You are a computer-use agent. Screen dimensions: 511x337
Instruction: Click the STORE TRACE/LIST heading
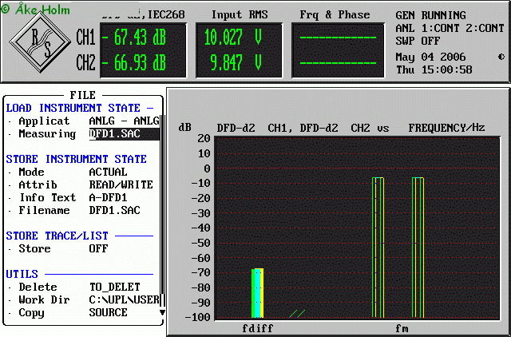pyautogui.click(x=57, y=236)
